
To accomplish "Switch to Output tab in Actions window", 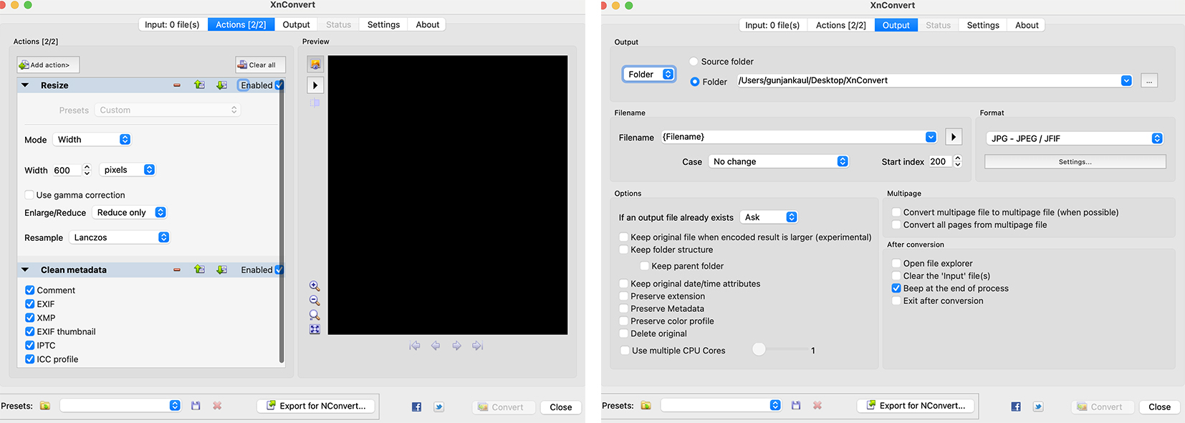I will click(x=296, y=24).
